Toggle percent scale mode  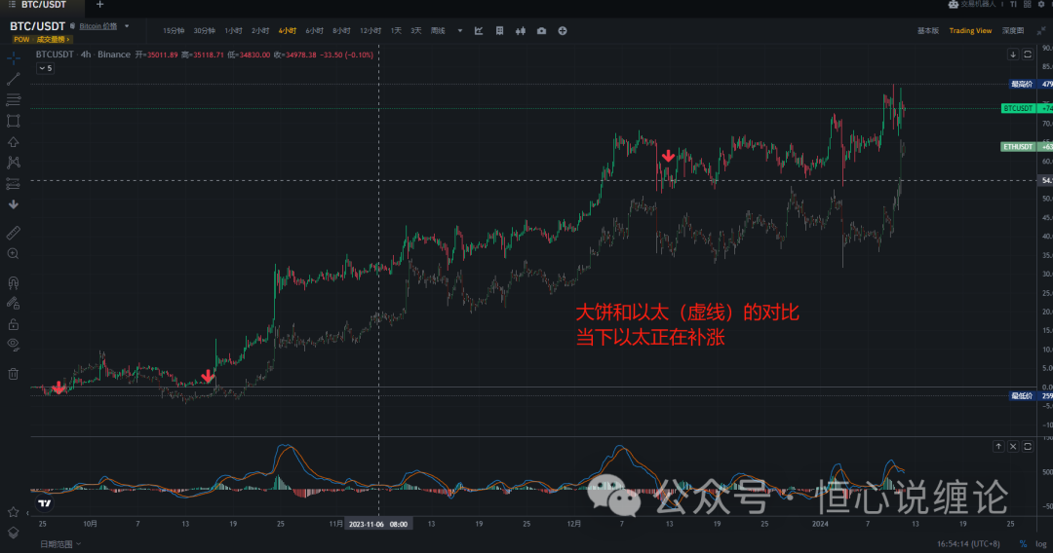click(x=1023, y=544)
